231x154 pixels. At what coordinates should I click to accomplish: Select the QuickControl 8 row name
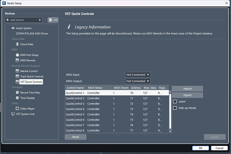coord(75,131)
